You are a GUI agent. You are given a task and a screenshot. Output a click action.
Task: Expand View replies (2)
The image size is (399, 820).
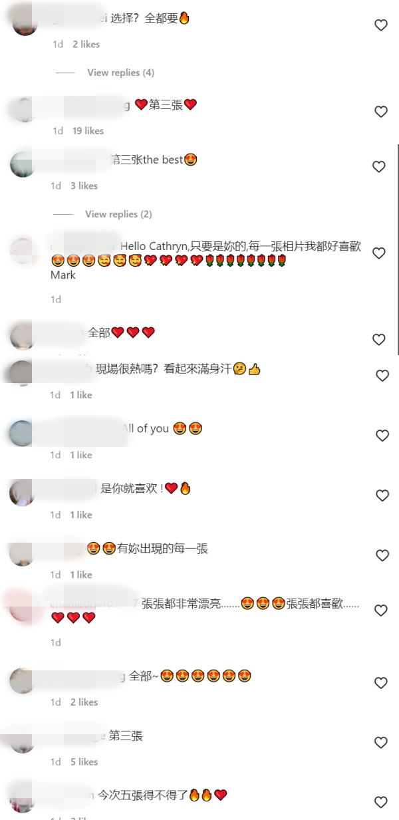(x=118, y=214)
